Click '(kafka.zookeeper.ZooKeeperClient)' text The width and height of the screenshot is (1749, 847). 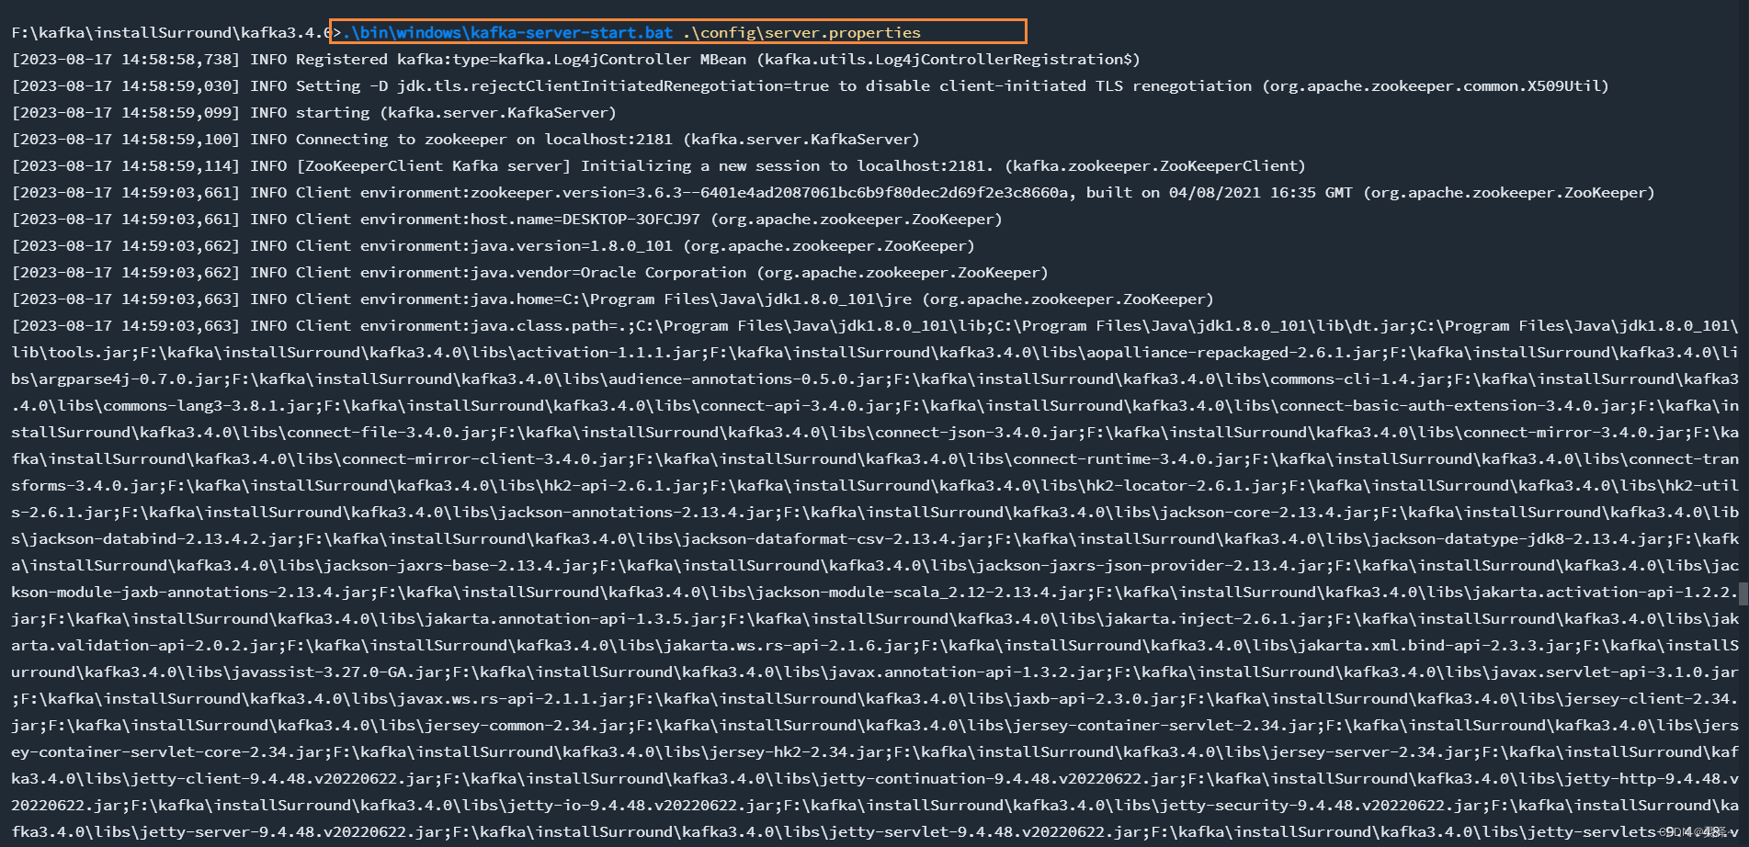click(1155, 166)
